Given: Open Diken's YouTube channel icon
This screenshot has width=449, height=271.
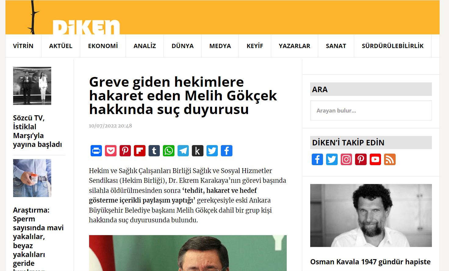Looking at the screenshot, I should (x=375, y=159).
